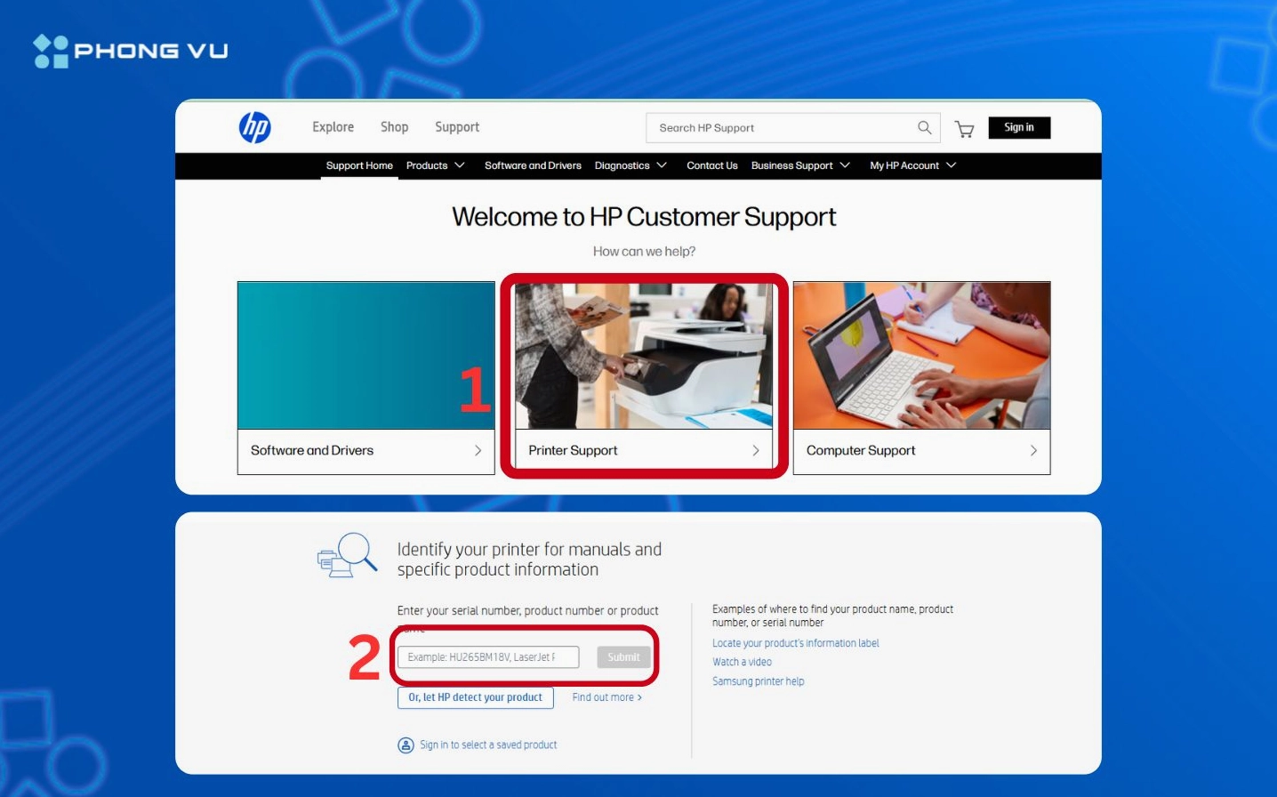Viewport: 1277px width, 797px height.
Task: Expand the Business Support menu
Action: [799, 165]
